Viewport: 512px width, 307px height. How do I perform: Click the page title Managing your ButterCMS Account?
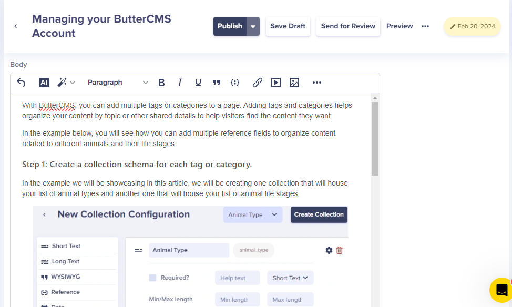click(101, 26)
